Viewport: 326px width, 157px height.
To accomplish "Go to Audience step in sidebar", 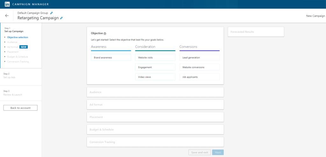I will click(x=12, y=42).
